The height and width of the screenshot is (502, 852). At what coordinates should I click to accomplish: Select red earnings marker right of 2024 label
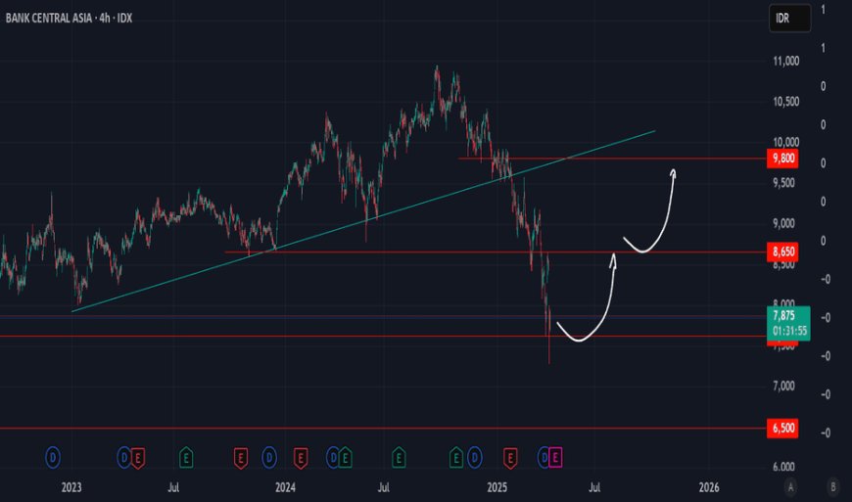click(301, 456)
